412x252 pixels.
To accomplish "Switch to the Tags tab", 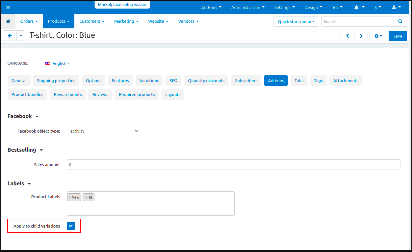I will tap(318, 80).
